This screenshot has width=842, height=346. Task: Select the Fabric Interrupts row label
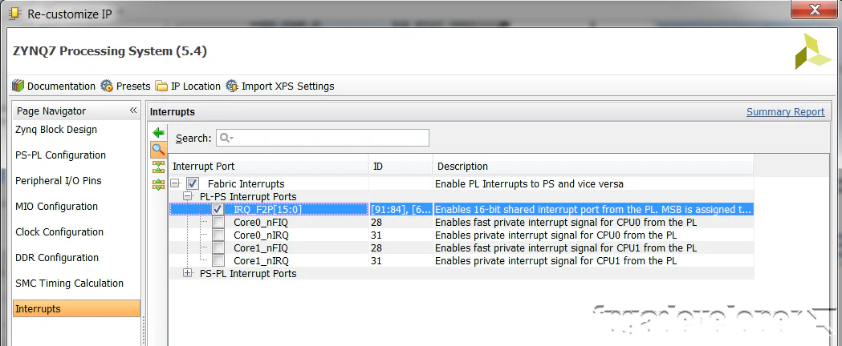click(x=246, y=183)
